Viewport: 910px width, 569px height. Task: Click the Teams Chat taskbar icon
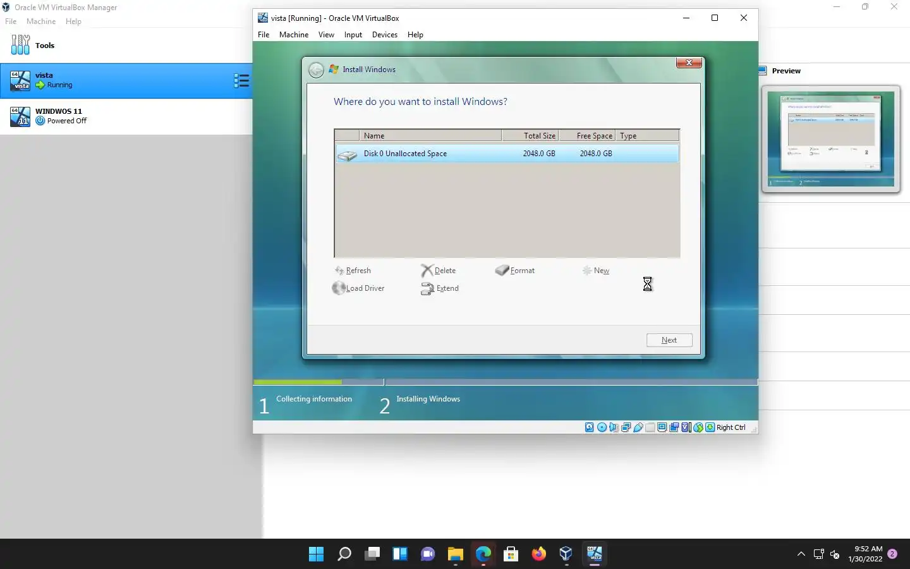pos(428,554)
